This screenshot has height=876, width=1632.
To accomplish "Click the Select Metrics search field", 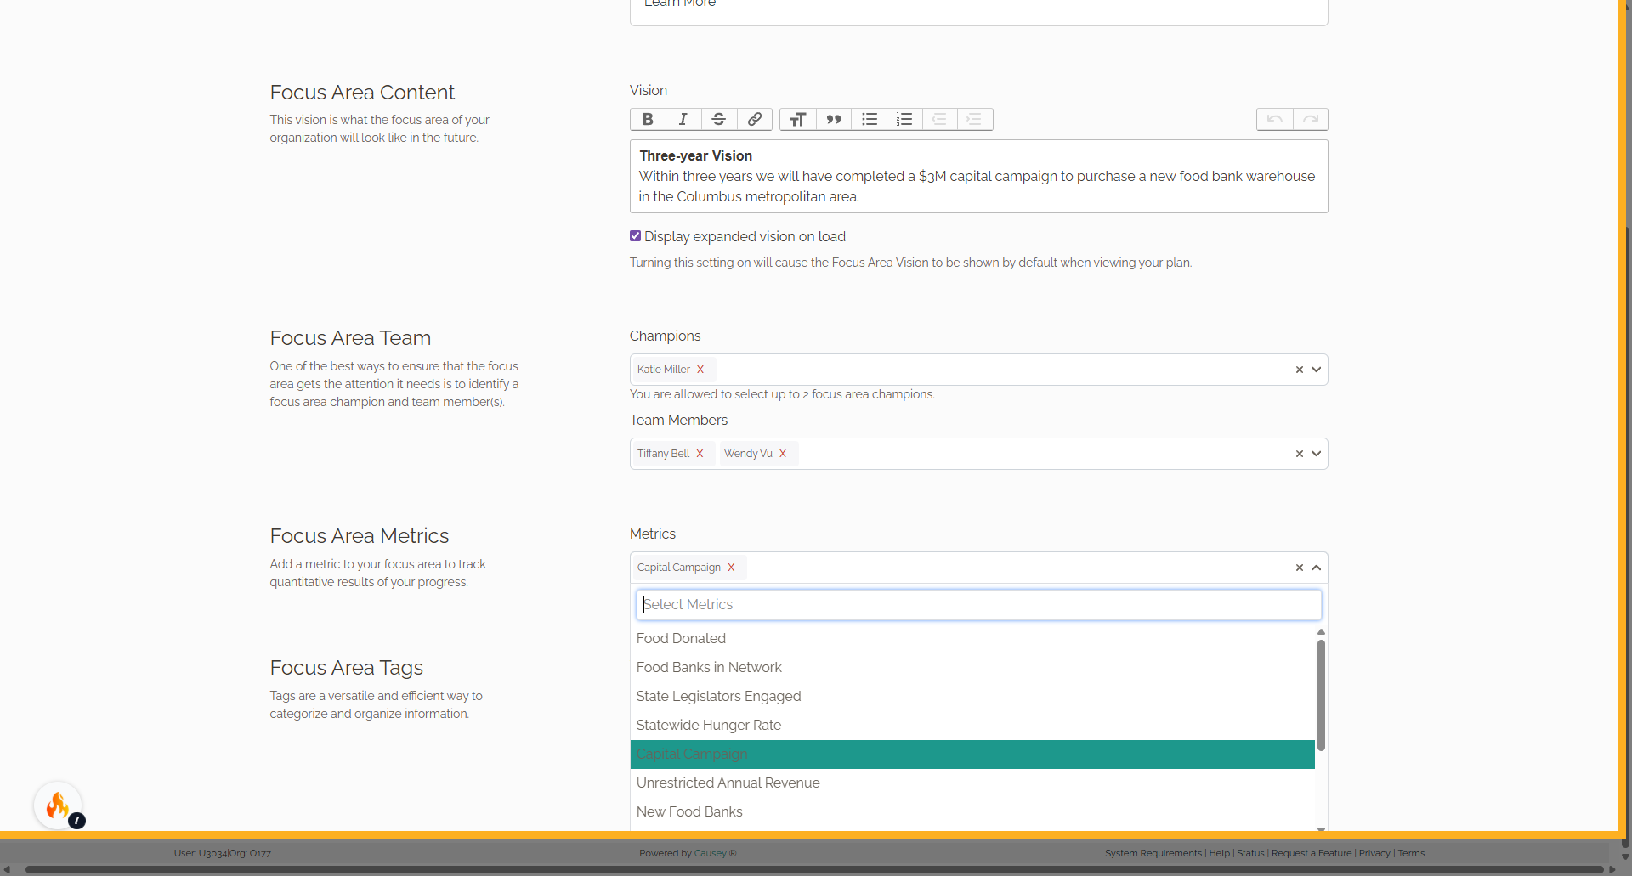I will click(x=978, y=605).
